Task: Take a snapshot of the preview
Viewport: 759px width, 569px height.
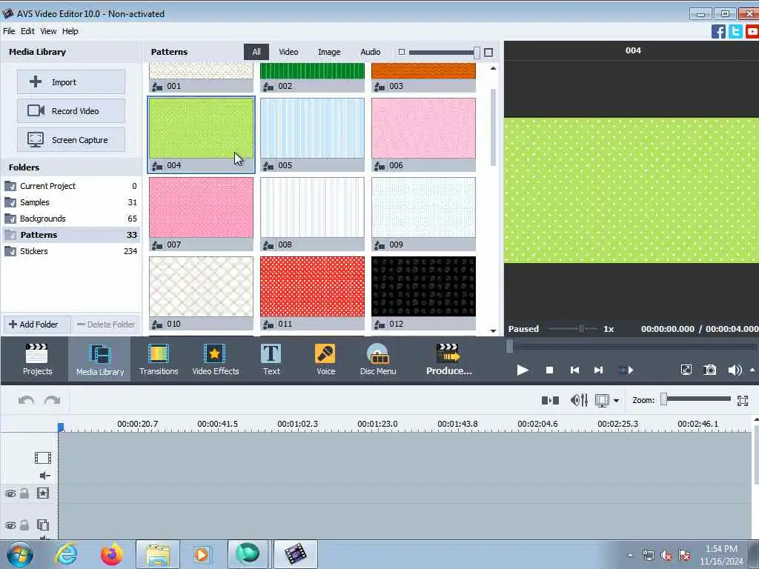Action: click(x=709, y=370)
